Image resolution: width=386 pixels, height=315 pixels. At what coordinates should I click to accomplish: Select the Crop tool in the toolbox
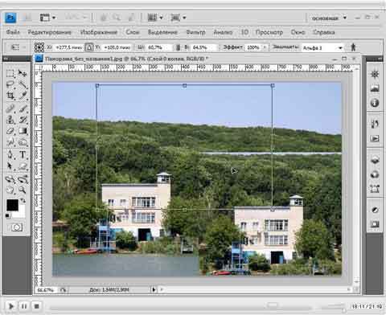coord(10,96)
